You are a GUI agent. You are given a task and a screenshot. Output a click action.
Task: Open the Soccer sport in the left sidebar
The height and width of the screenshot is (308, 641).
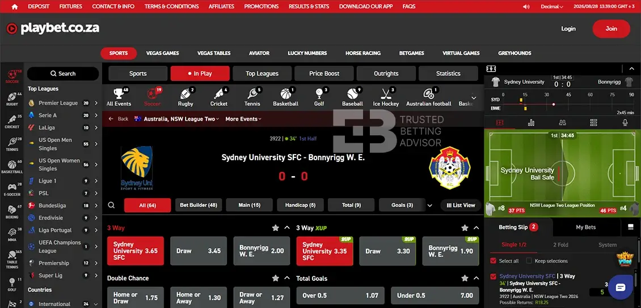tap(12, 76)
